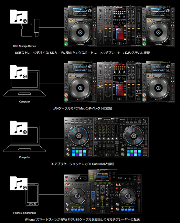Click the green play button on top-left CDJ
Viewport: 180px width, 223px height.
[x=66, y=44]
